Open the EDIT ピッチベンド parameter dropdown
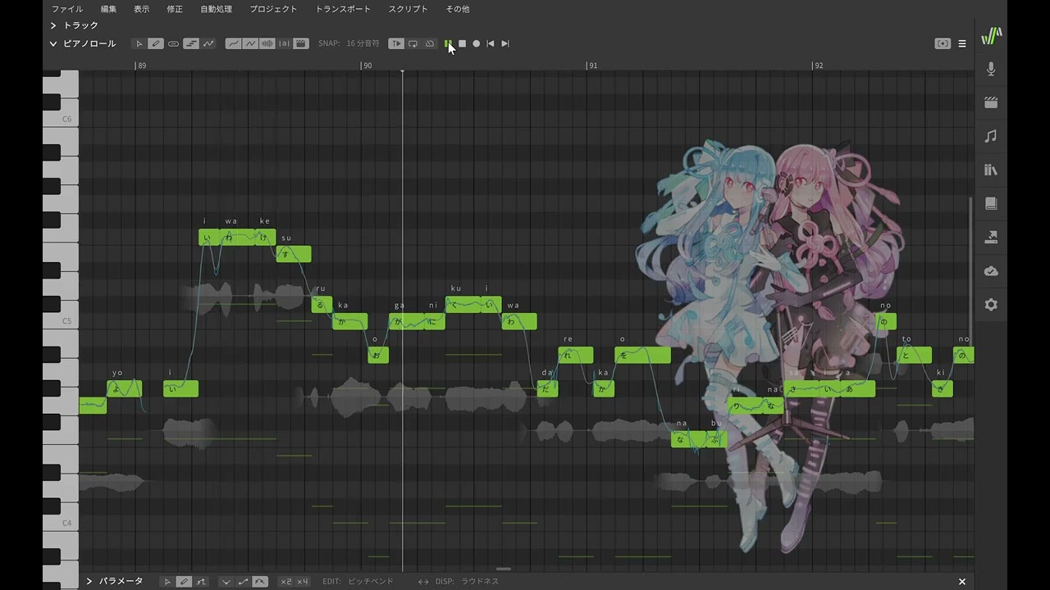The width and height of the screenshot is (1050, 590). click(370, 582)
